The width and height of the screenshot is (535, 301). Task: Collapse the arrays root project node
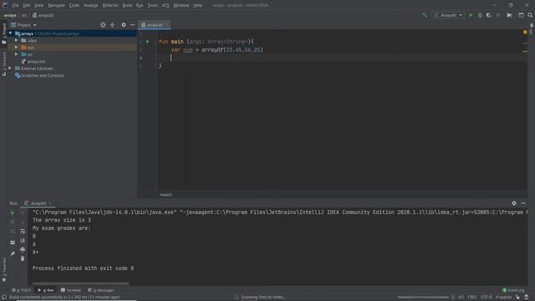[x=11, y=33]
